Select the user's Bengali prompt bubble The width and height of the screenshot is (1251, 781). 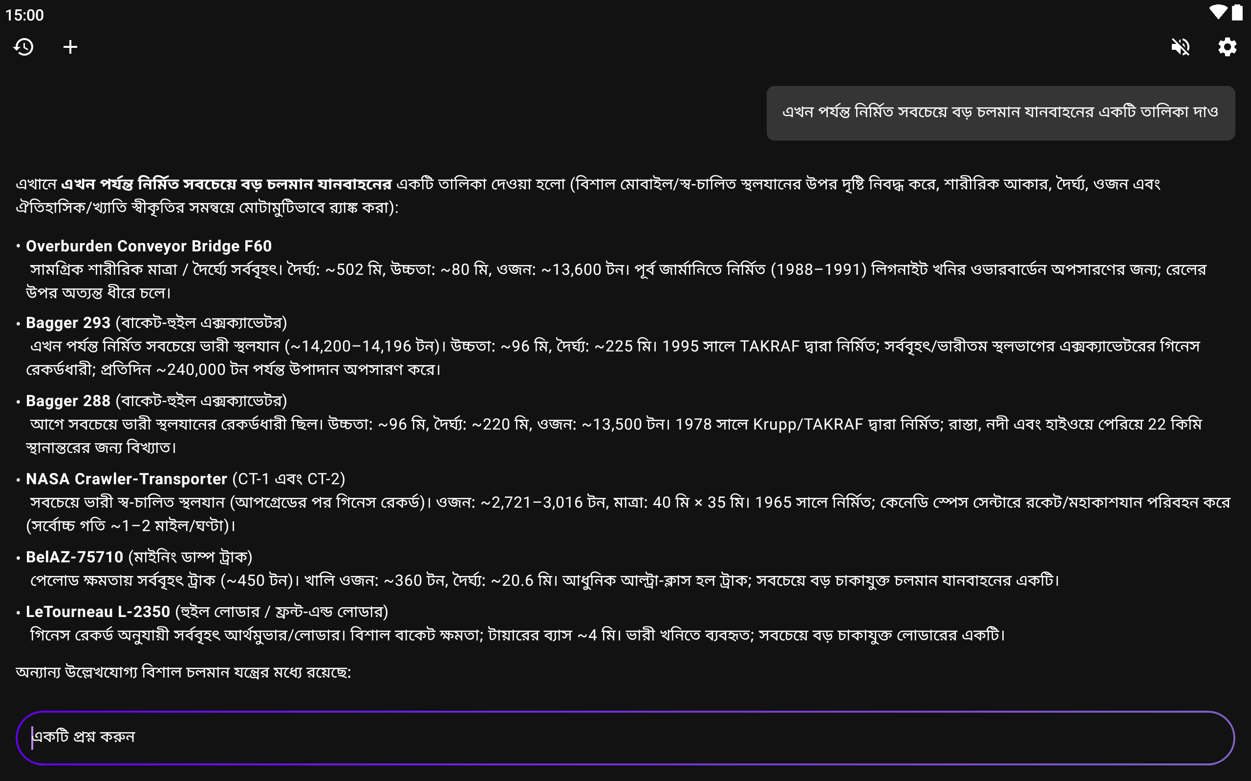click(1000, 113)
